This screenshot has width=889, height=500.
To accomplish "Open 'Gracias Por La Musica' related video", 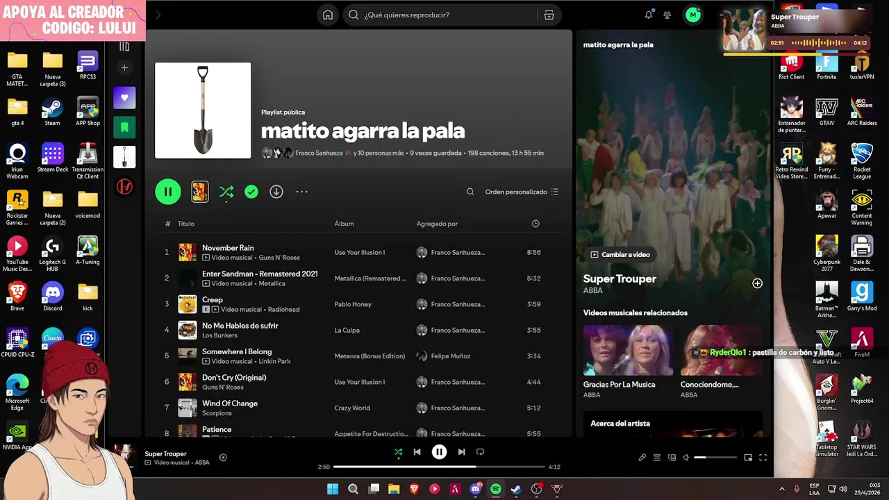I will [x=628, y=351].
